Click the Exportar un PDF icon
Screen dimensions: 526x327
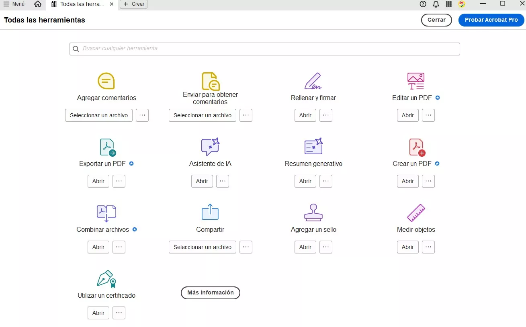pyautogui.click(x=108, y=147)
